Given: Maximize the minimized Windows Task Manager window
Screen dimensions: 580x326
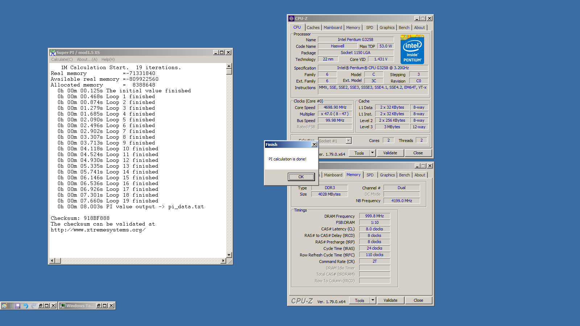Looking at the screenshot, I should 105,306.
